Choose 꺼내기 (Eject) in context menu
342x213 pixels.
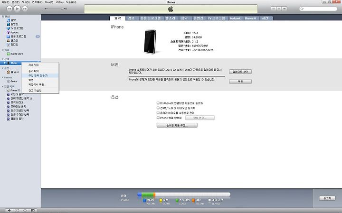coord(40,65)
